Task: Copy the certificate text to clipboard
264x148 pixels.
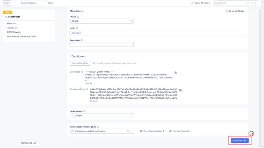Action: tap(176, 73)
